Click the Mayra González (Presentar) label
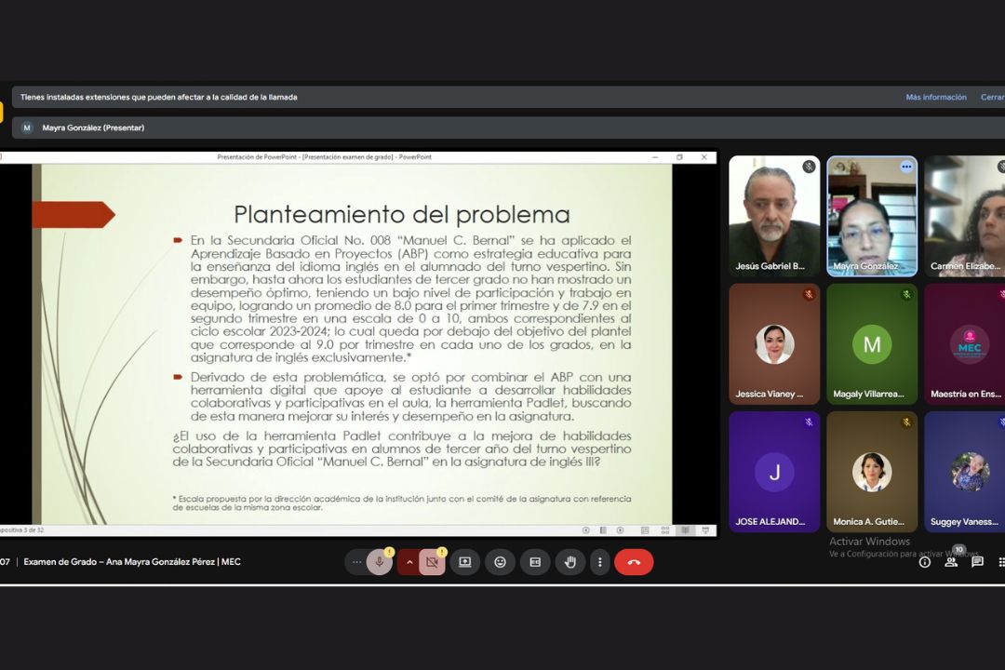The image size is (1005, 670). coord(93,127)
